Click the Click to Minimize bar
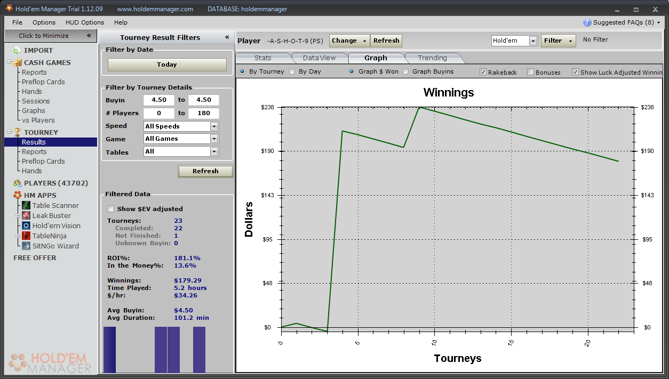Image resolution: width=669 pixels, height=379 pixels. (51, 36)
